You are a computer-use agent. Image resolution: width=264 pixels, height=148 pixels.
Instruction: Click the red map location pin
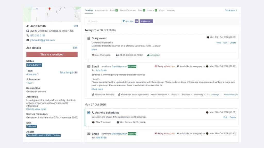point(49,9)
